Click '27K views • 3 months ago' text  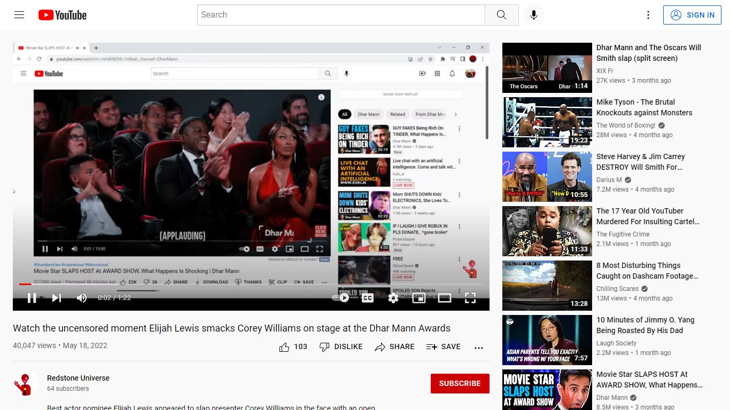(x=634, y=81)
